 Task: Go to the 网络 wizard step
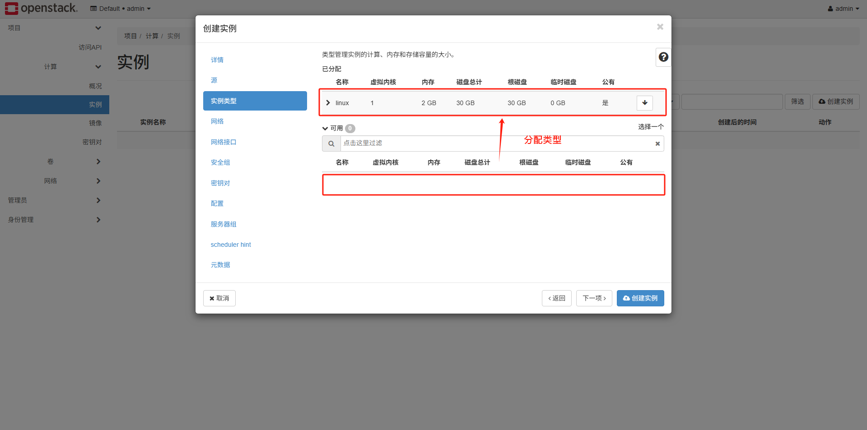coord(217,121)
